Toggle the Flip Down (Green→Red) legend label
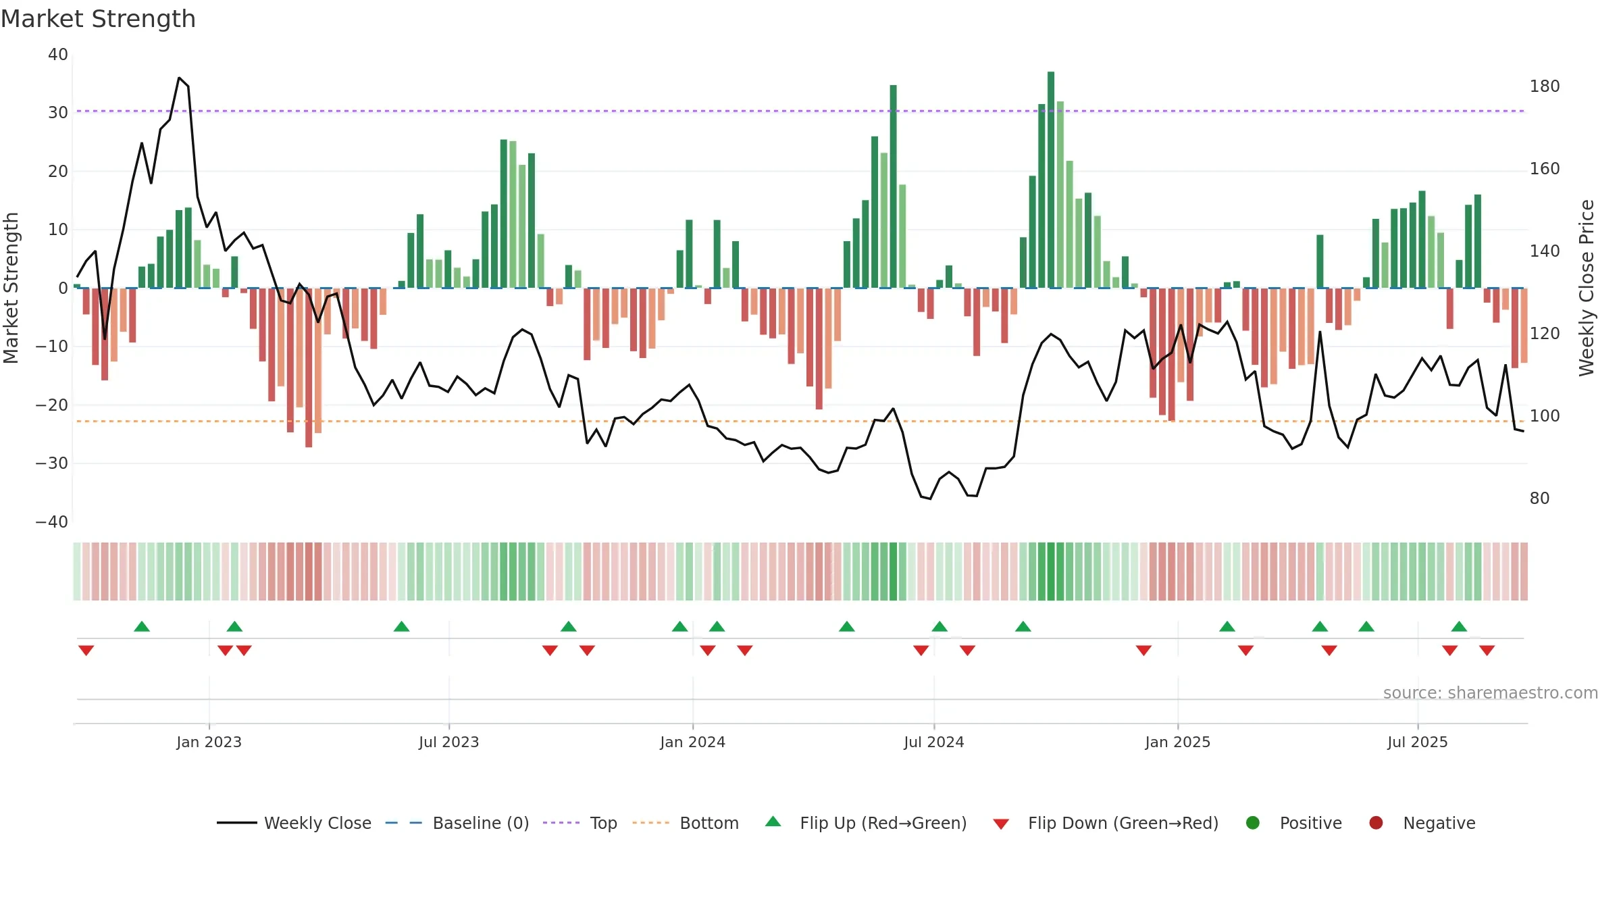Screen dimensions: 1621x912 pos(1123,823)
